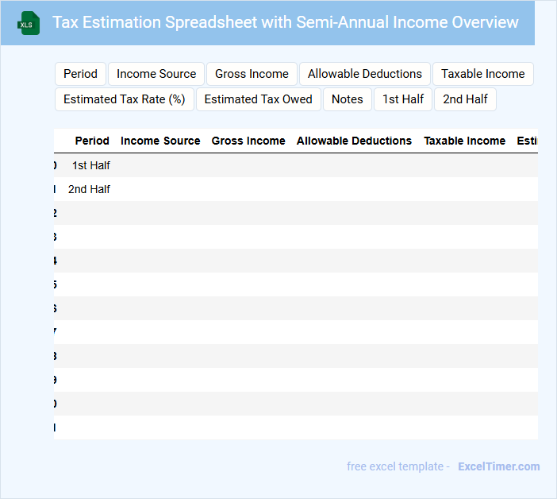This screenshot has width=557, height=499.
Task: Click the Gross Income tag
Action: [x=252, y=74]
